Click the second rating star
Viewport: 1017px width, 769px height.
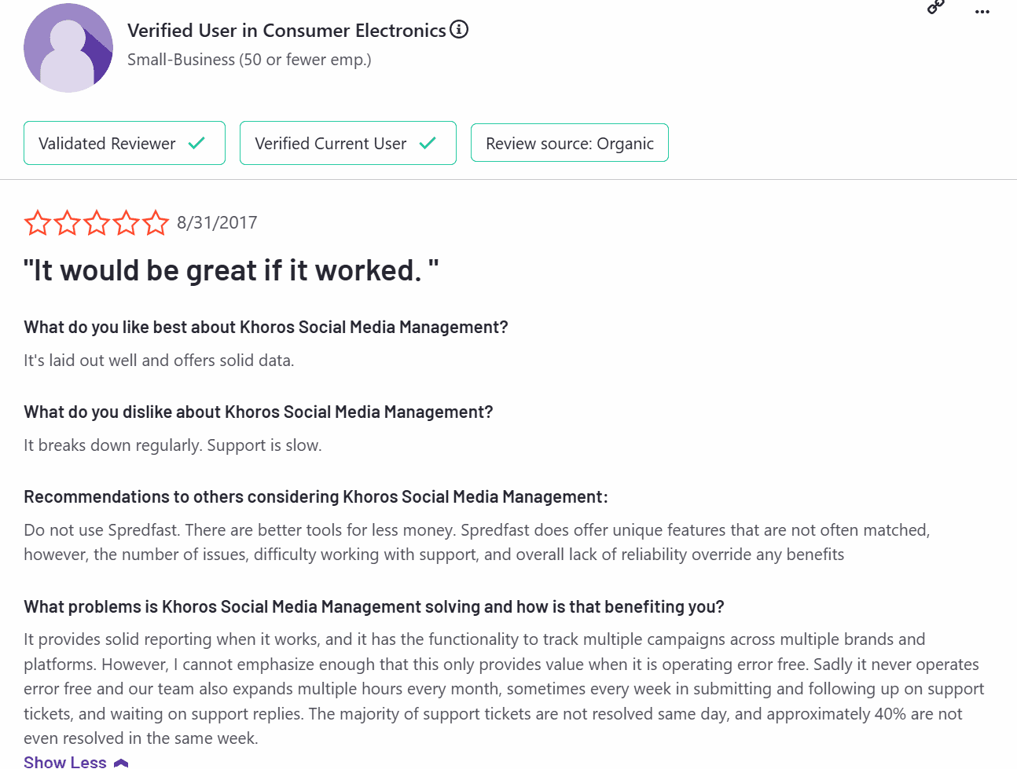(x=67, y=223)
